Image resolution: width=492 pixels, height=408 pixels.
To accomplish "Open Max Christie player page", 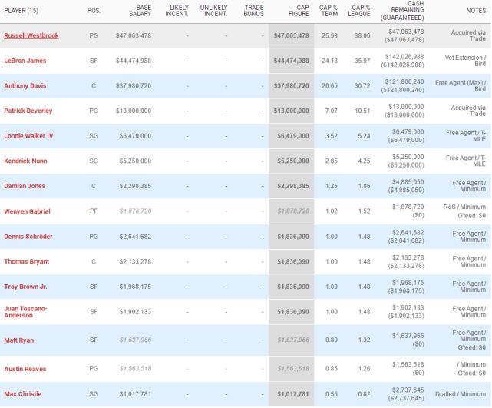I will click(22, 394).
